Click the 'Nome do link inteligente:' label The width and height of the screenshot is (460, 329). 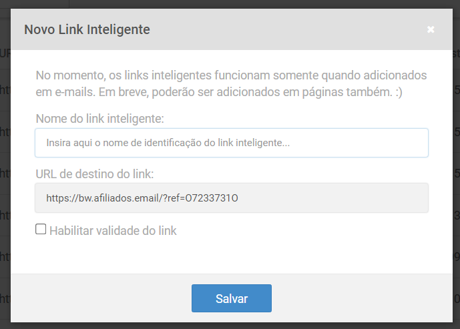100,118
